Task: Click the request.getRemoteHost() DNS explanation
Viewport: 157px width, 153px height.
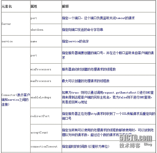Action: tap(109, 97)
